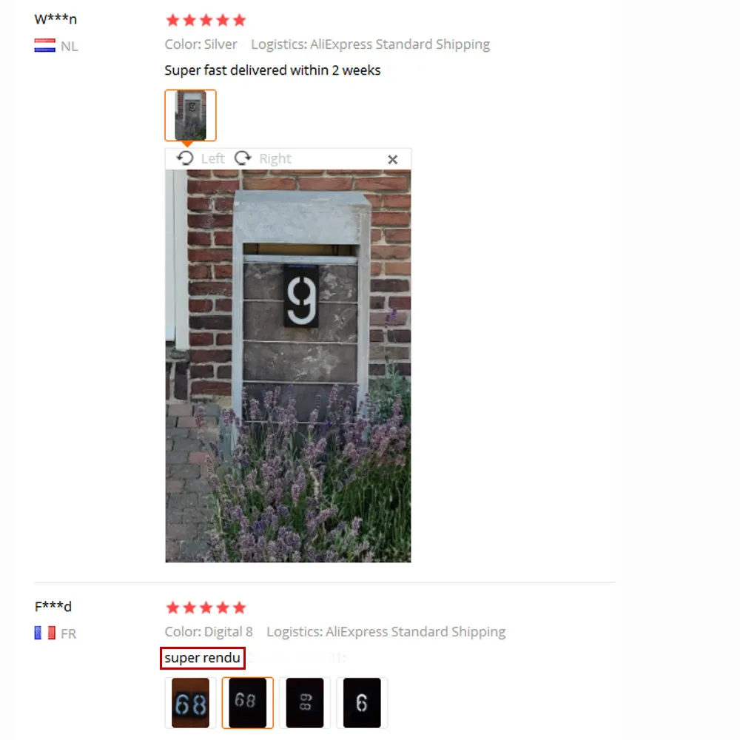Click the five-star rating of F***d's review
Image resolution: width=740 pixels, height=740 pixels.
[x=206, y=608]
